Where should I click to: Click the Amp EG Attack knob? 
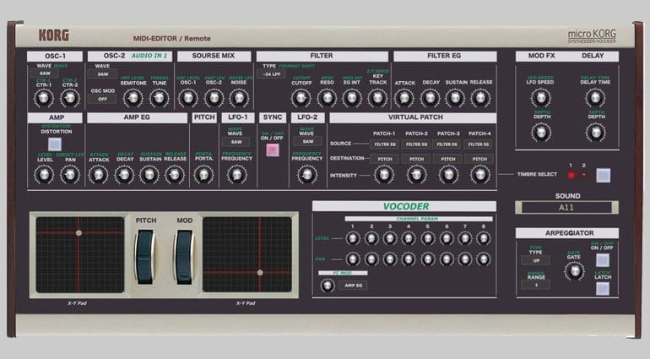98,175
